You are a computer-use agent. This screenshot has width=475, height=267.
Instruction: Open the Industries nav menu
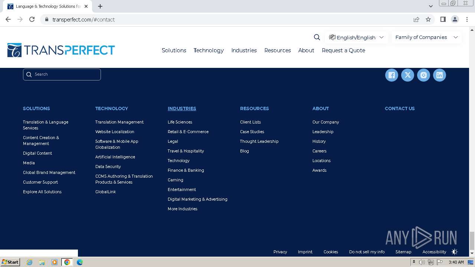(244, 50)
